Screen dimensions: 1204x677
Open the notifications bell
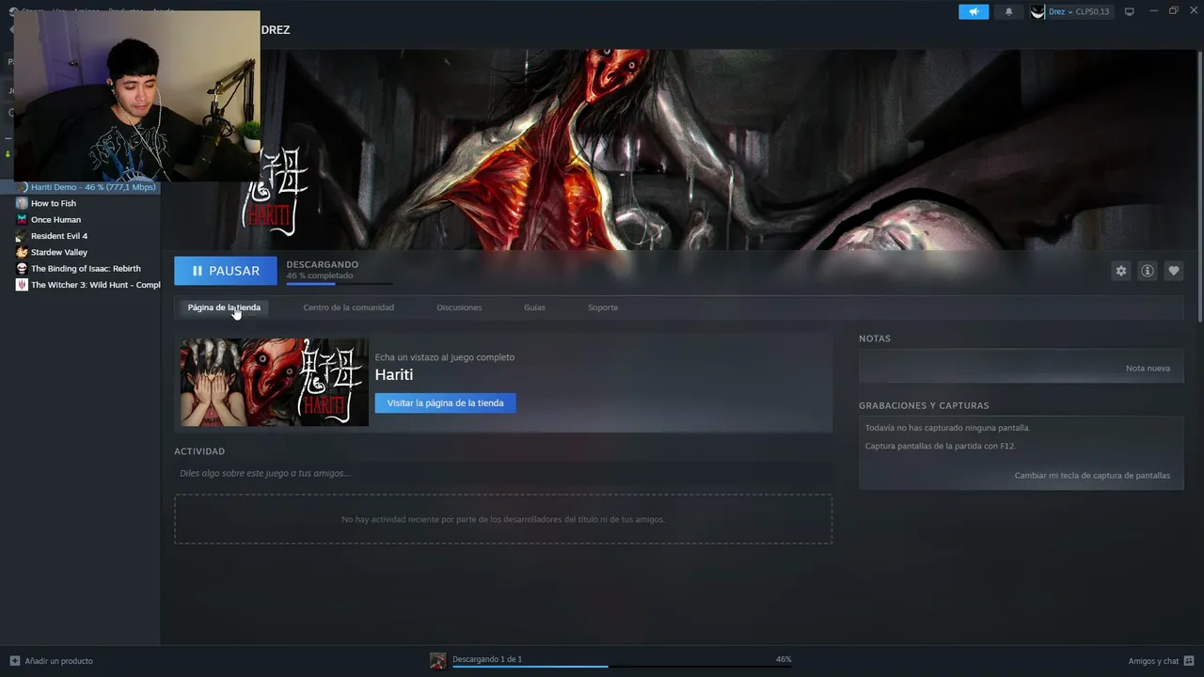(1009, 11)
